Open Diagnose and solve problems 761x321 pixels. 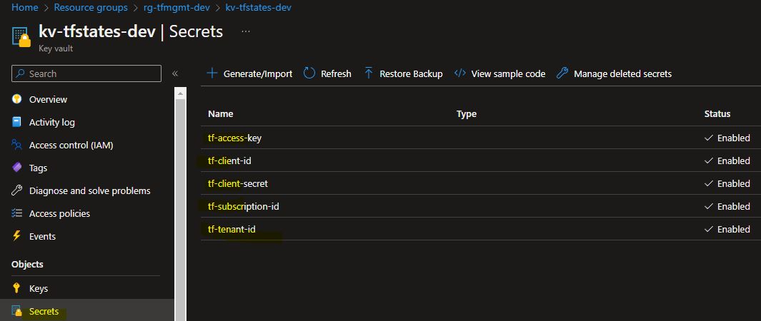[90, 190]
